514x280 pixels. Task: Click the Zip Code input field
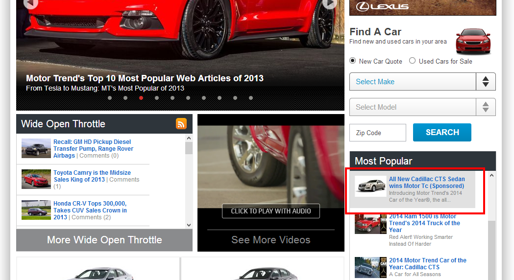click(378, 133)
